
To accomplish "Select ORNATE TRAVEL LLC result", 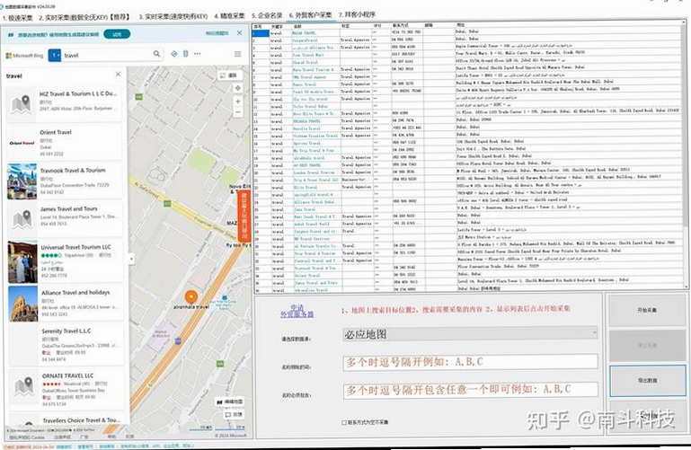I will [66, 389].
